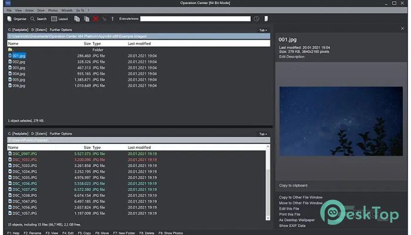Open the Extras menu
The width and height of the screenshot is (411, 235).
click(x=29, y=11)
